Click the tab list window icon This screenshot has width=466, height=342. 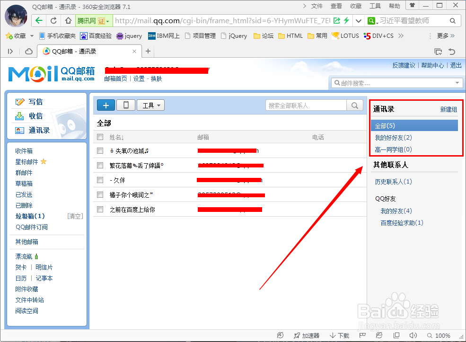coord(438,52)
